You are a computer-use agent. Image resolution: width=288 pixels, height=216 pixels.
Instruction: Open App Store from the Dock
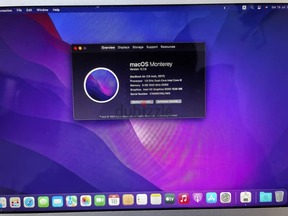coord(211,198)
